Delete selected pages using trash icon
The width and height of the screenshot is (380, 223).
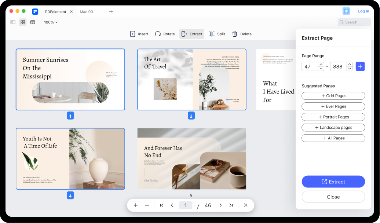pyautogui.click(x=235, y=34)
